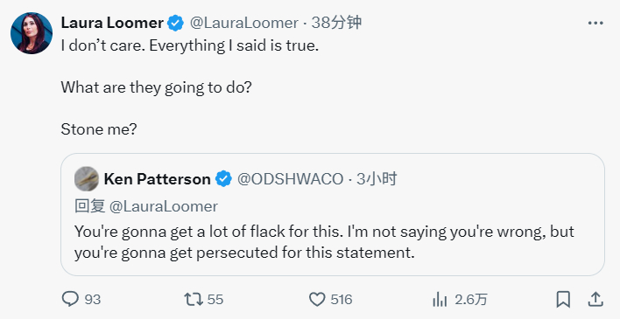Open Ken Patterson's avatar thumbnail

[x=87, y=179]
